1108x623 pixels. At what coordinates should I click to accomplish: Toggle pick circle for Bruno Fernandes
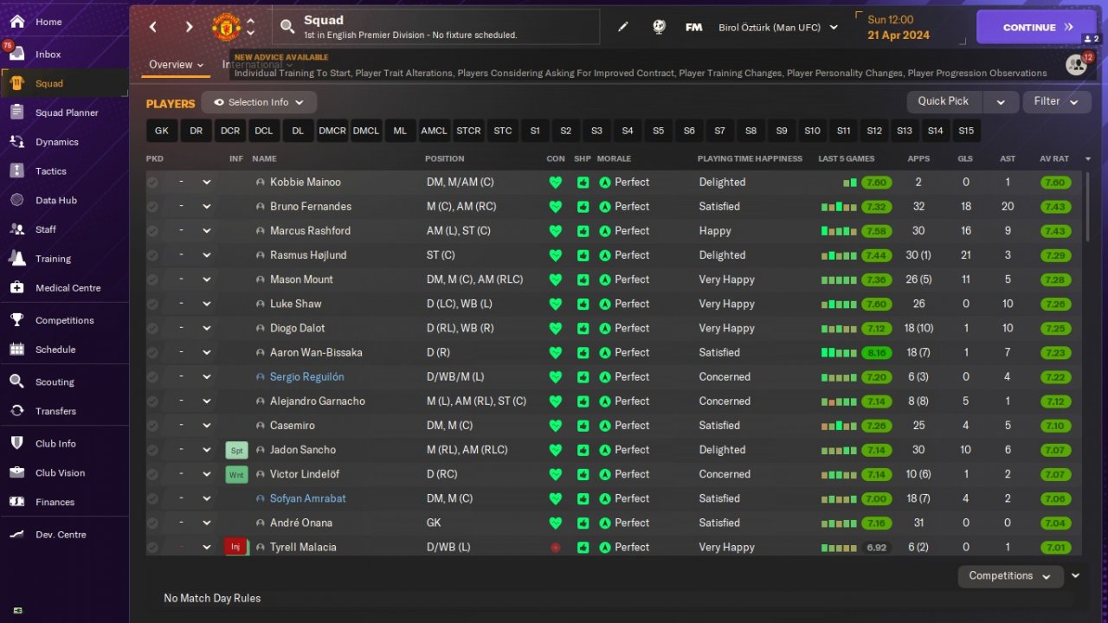pos(153,207)
